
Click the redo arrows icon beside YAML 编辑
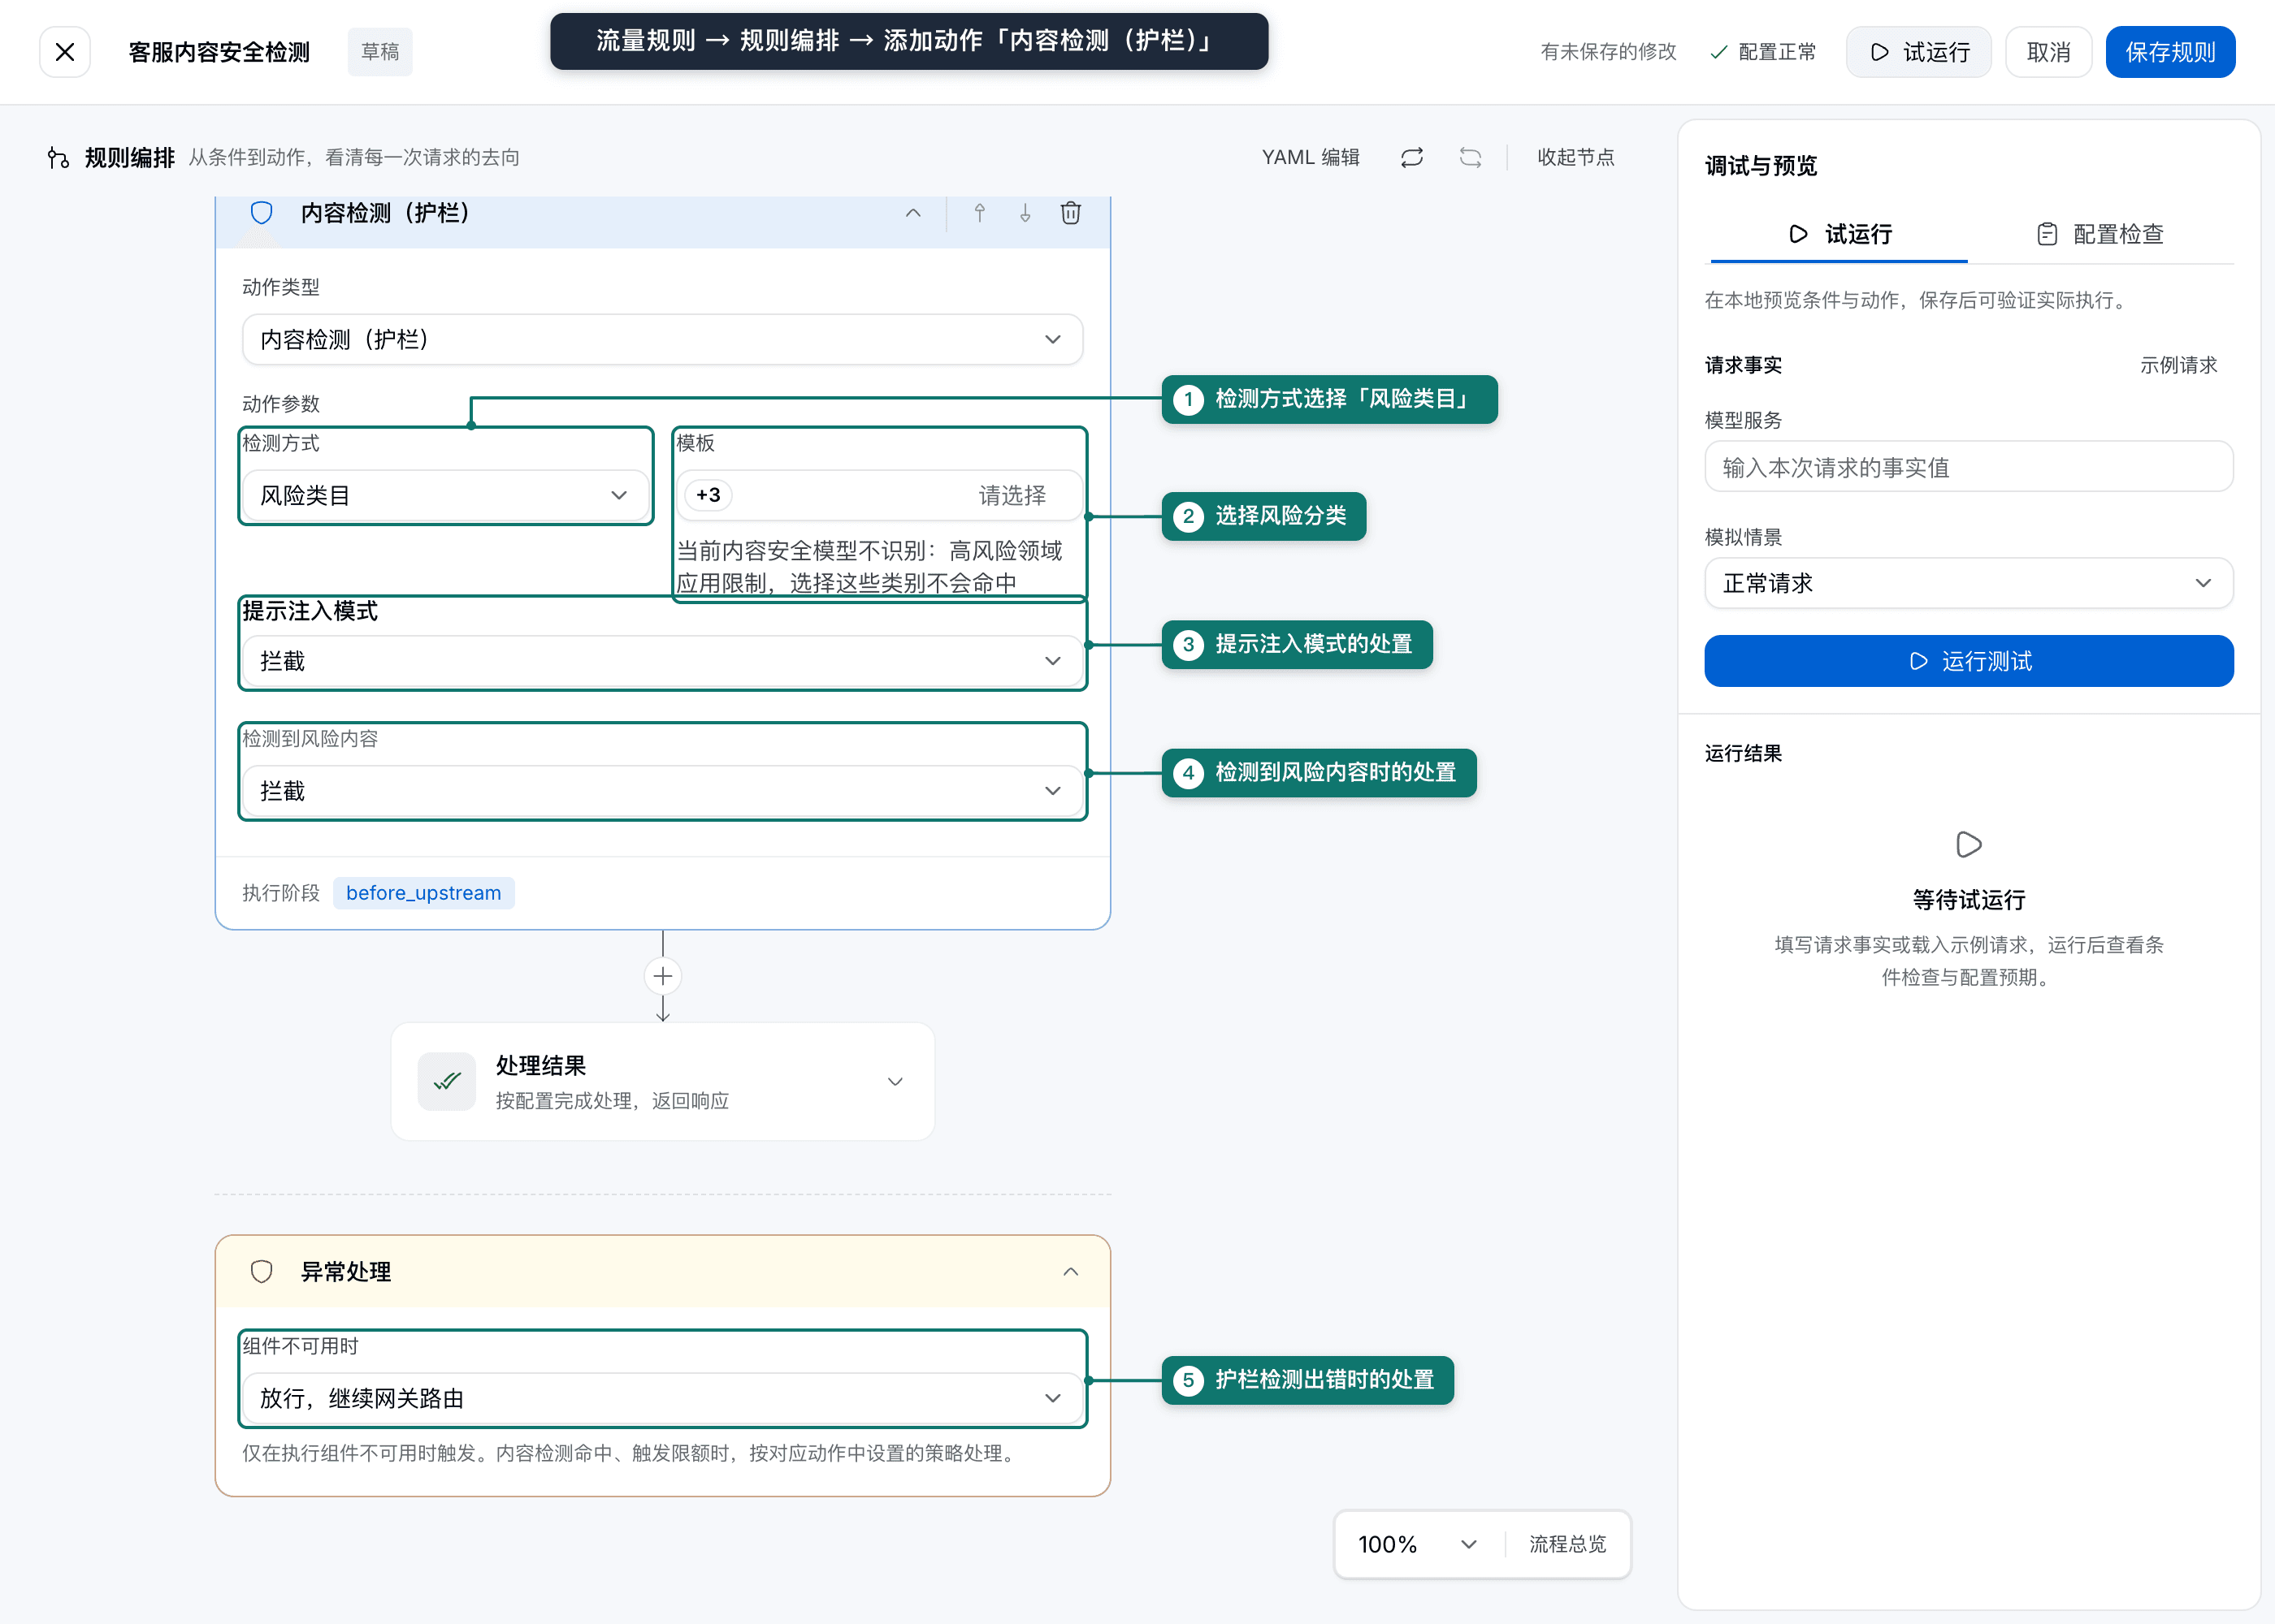[1411, 157]
